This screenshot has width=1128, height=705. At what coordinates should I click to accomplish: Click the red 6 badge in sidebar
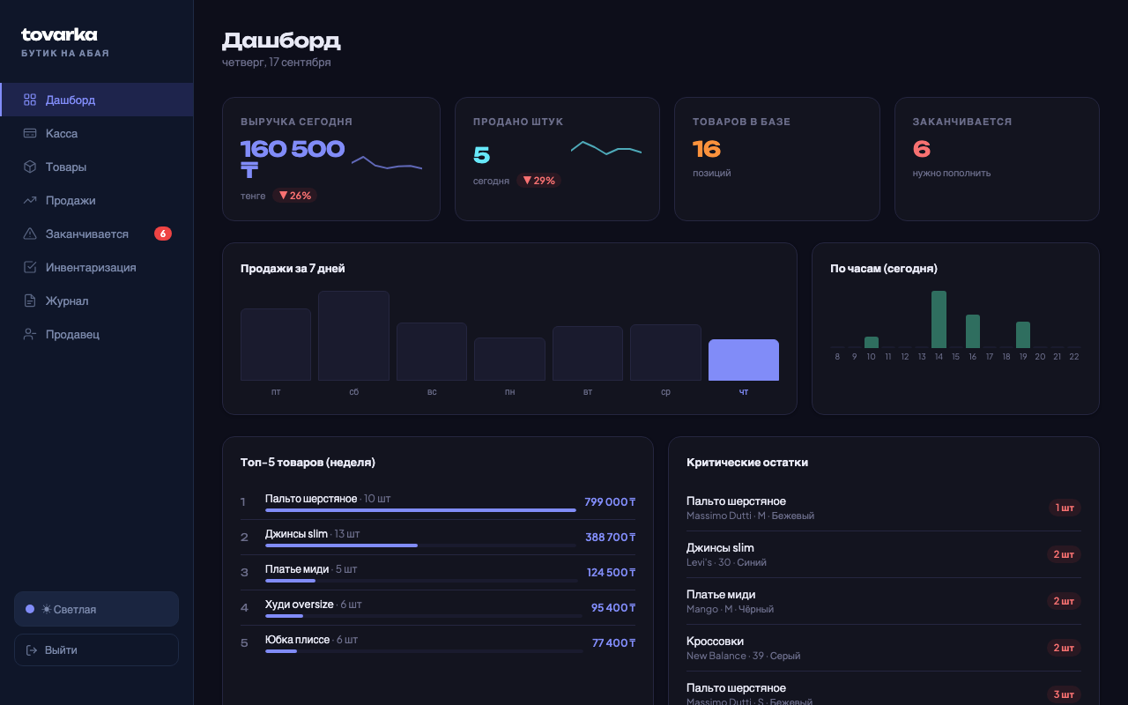pos(162,234)
